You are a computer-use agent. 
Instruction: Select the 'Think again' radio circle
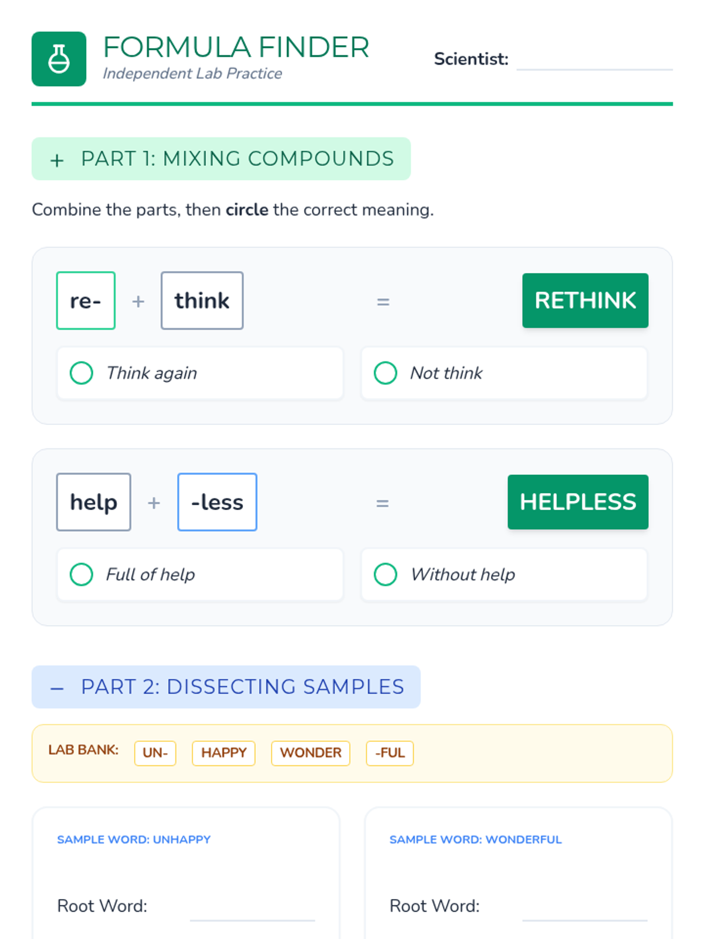pos(82,373)
